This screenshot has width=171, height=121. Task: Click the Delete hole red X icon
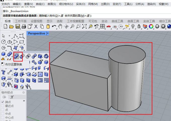pyautogui.click(x=16, y=86)
